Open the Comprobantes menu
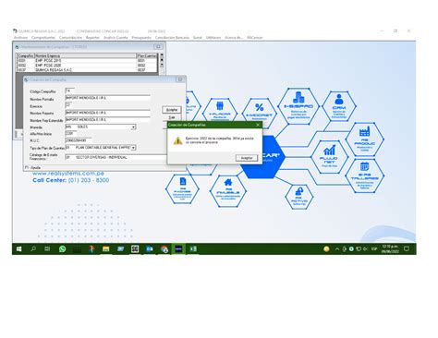This screenshot has height=338, width=438. click(43, 38)
